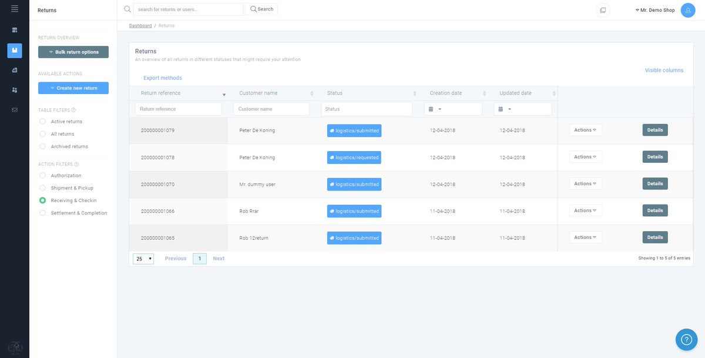Click the Dashboard breadcrumb link

140,26
